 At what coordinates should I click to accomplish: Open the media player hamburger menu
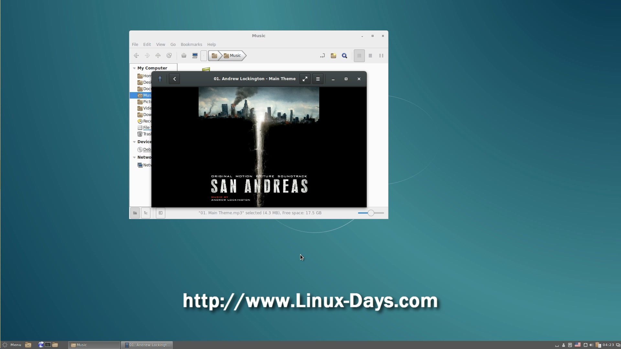318,79
